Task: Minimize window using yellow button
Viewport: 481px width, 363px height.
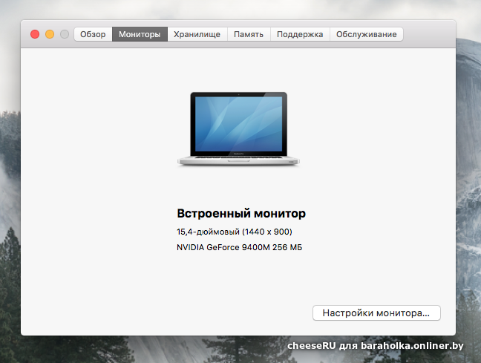Action: [x=50, y=34]
